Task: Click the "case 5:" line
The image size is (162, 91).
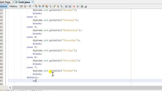Action: click(x=32, y=47)
